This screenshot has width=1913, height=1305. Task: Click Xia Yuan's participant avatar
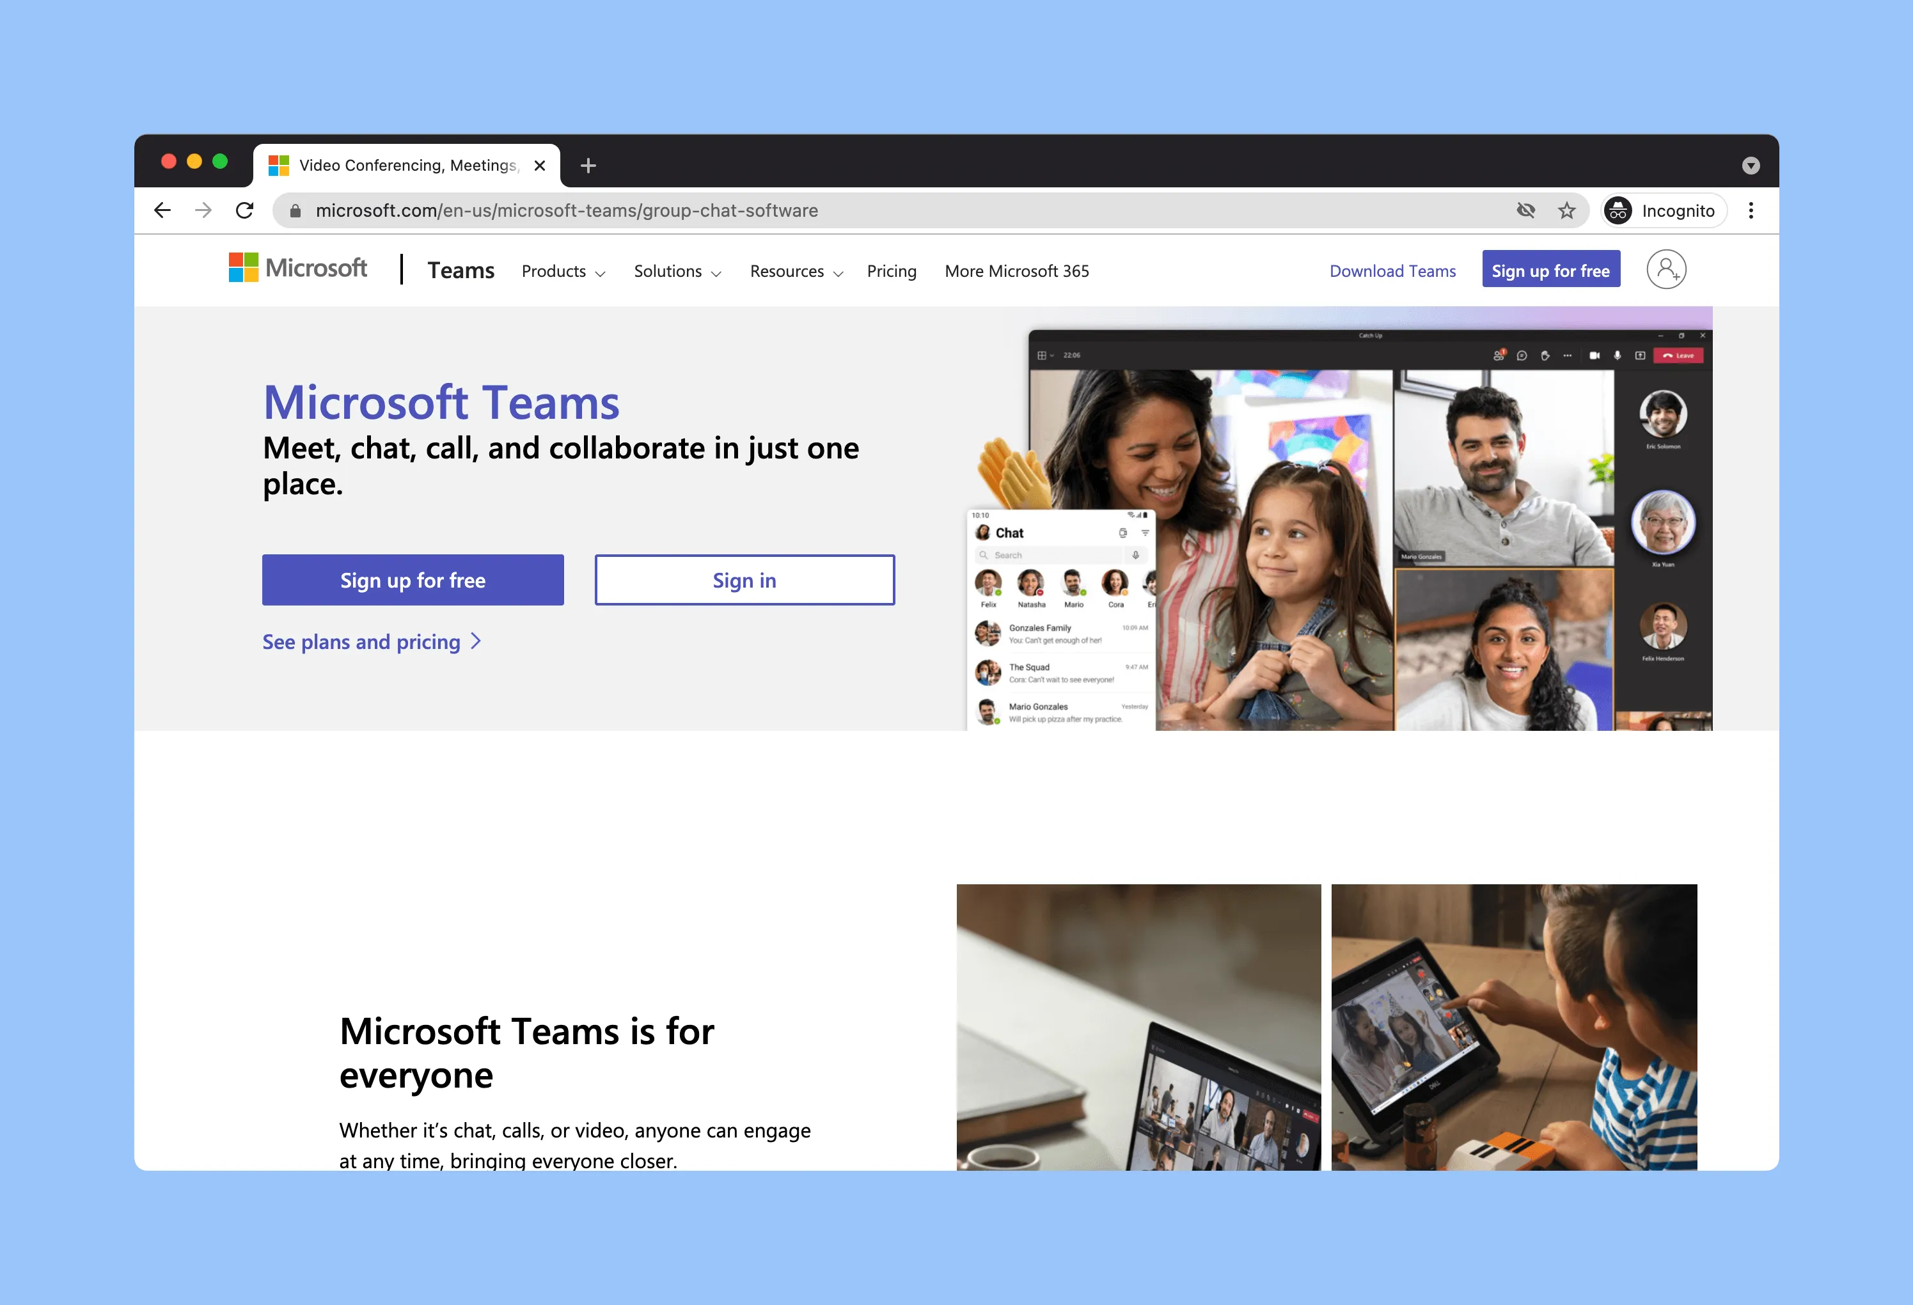[1663, 522]
